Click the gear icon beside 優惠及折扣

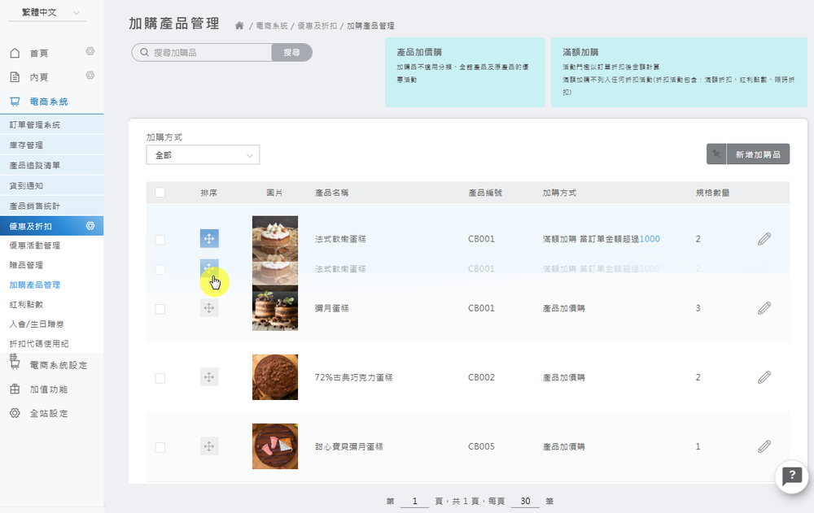pos(90,225)
